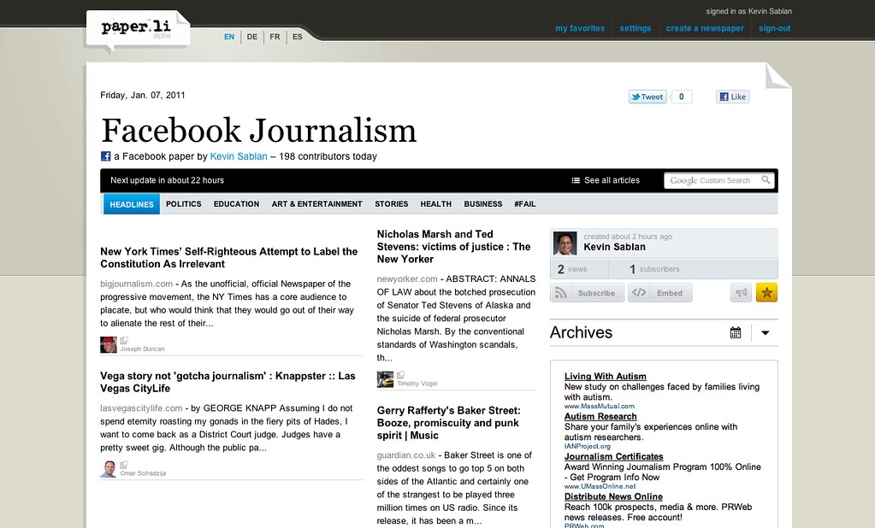
Task: Click create a newspaper link
Action: (x=705, y=28)
